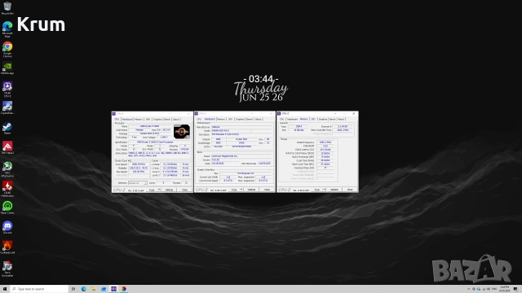Open the taskbar clock and calendar
The width and height of the screenshot is (522, 293).
point(505,289)
